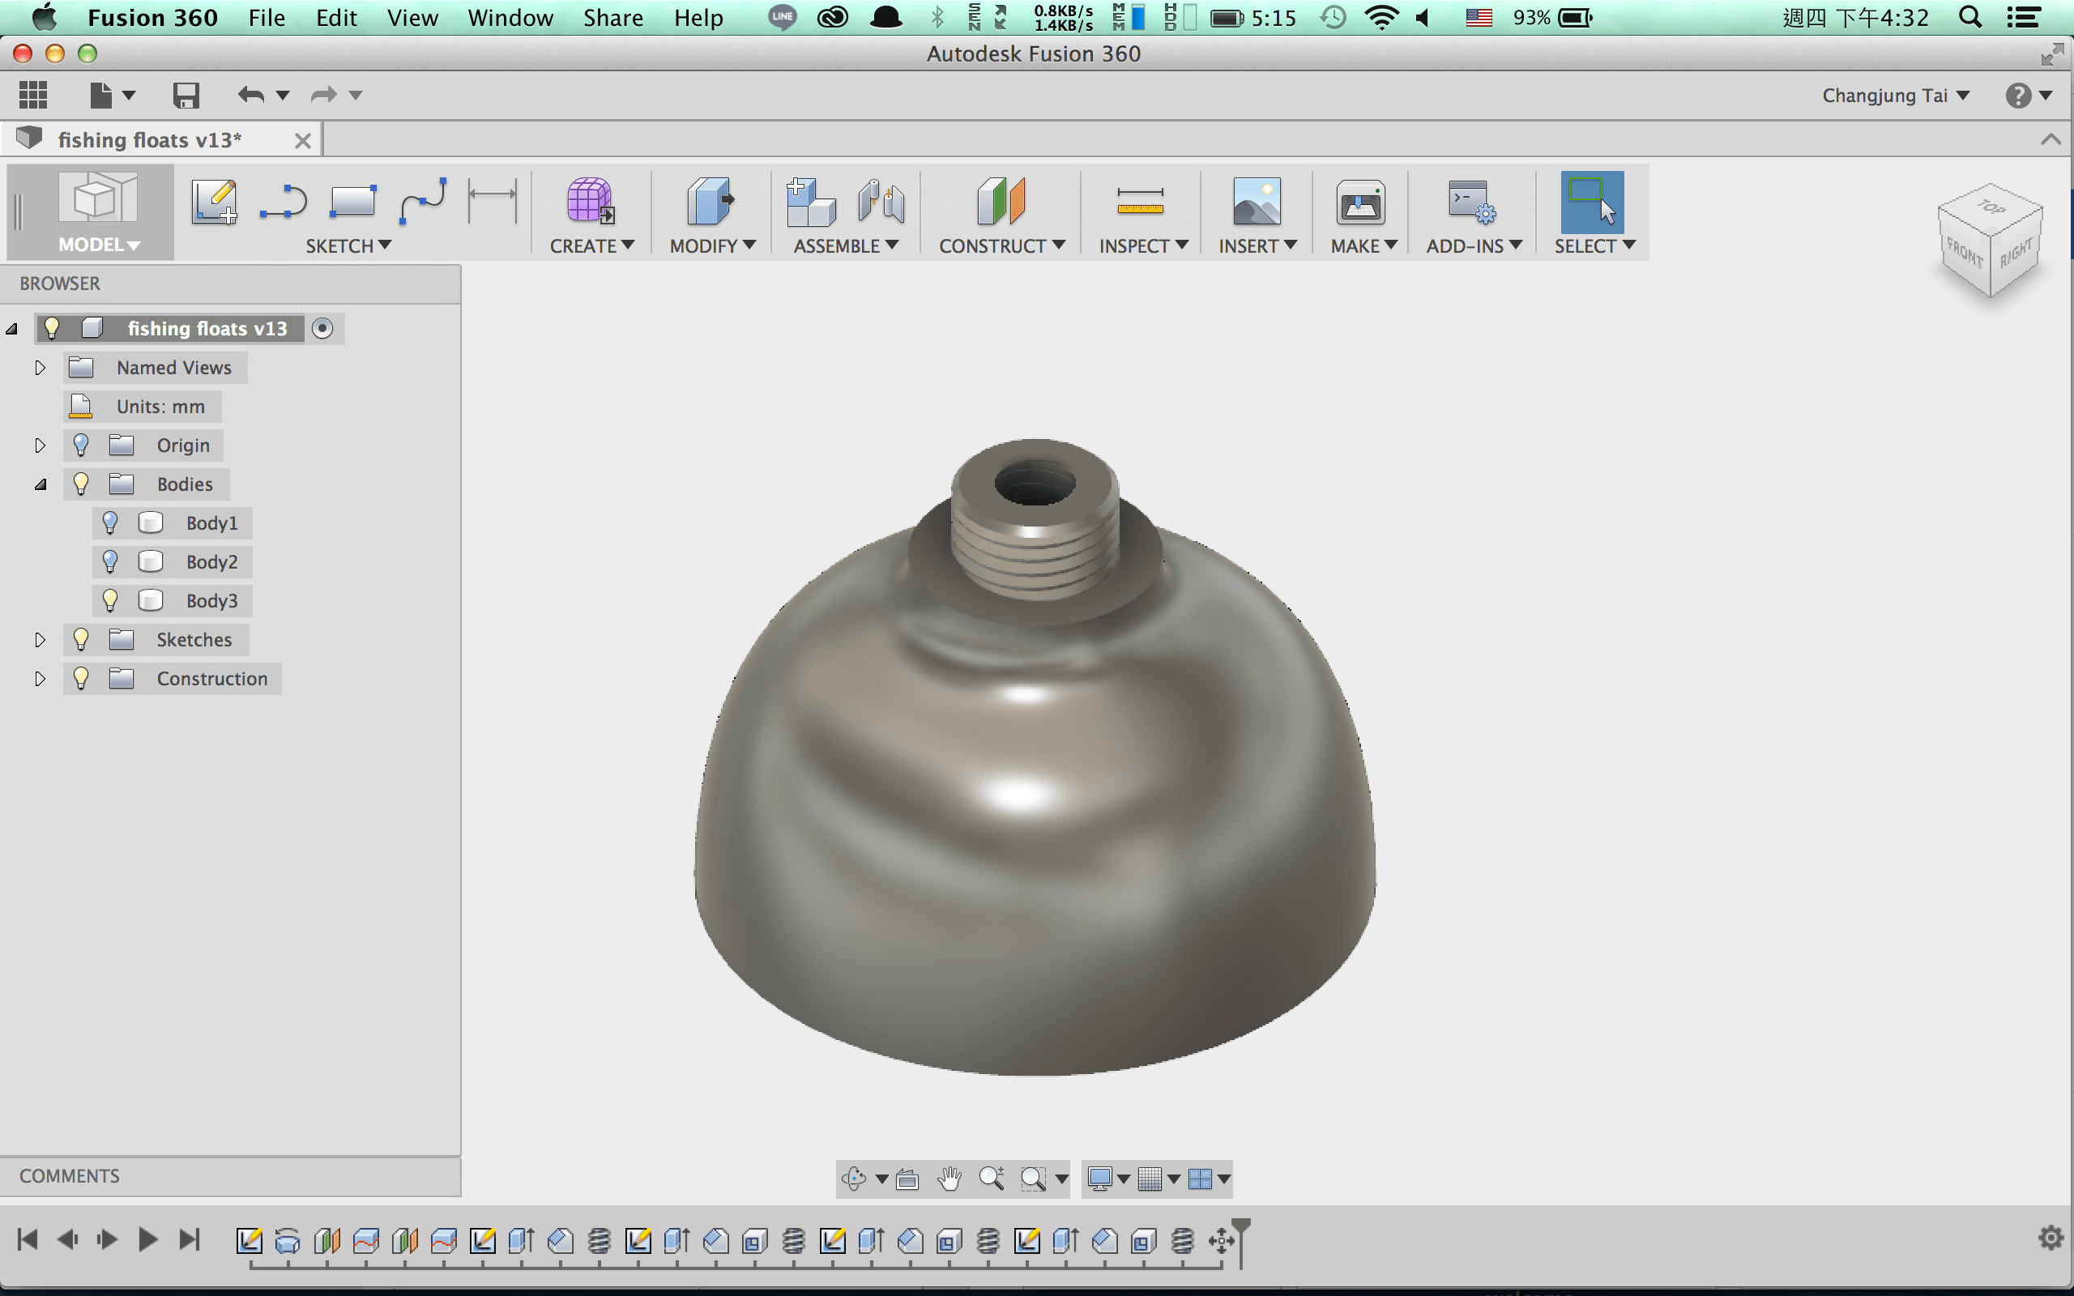The width and height of the screenshot is (2074, 1296).
Task: Open the INSPECT menu label
Action: [x=1142, y=246]
